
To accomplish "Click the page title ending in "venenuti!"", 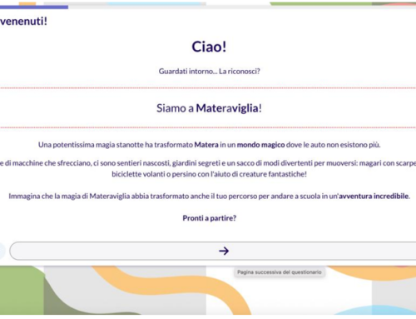I will click(x=23, y=21).
